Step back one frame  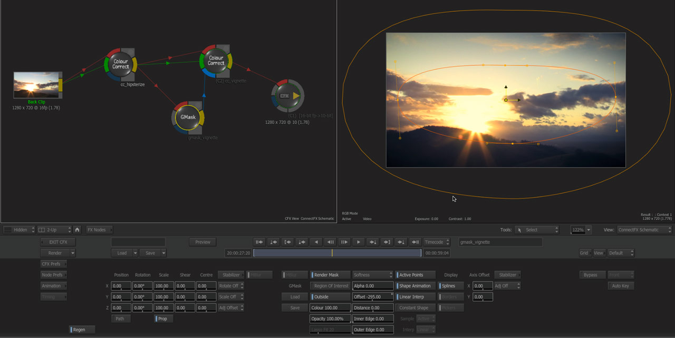(330, 242)
